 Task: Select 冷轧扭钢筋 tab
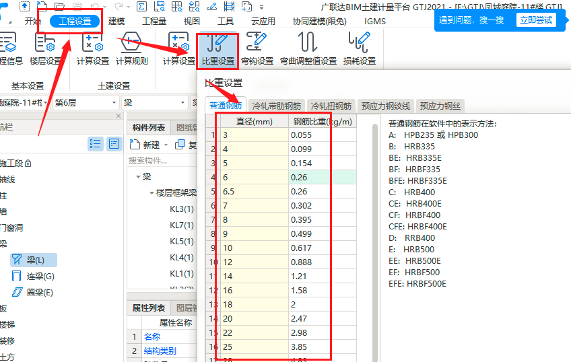pyautogui.click(x=331, y=106)
